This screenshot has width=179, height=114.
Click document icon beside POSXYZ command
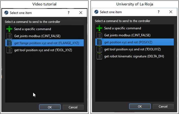[99, 42]
